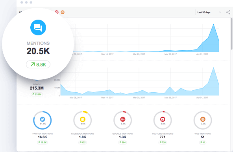
Task: Click the April peak in mentions chart
Action: coord(214,24)
